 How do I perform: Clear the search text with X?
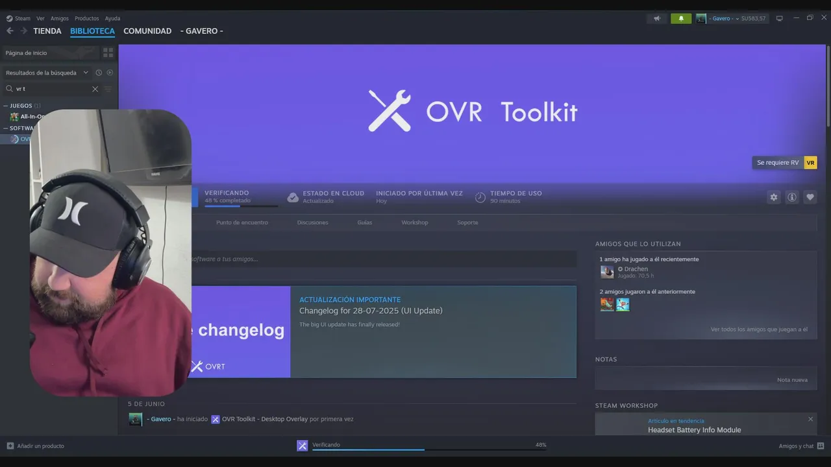(x=95, y=89)
